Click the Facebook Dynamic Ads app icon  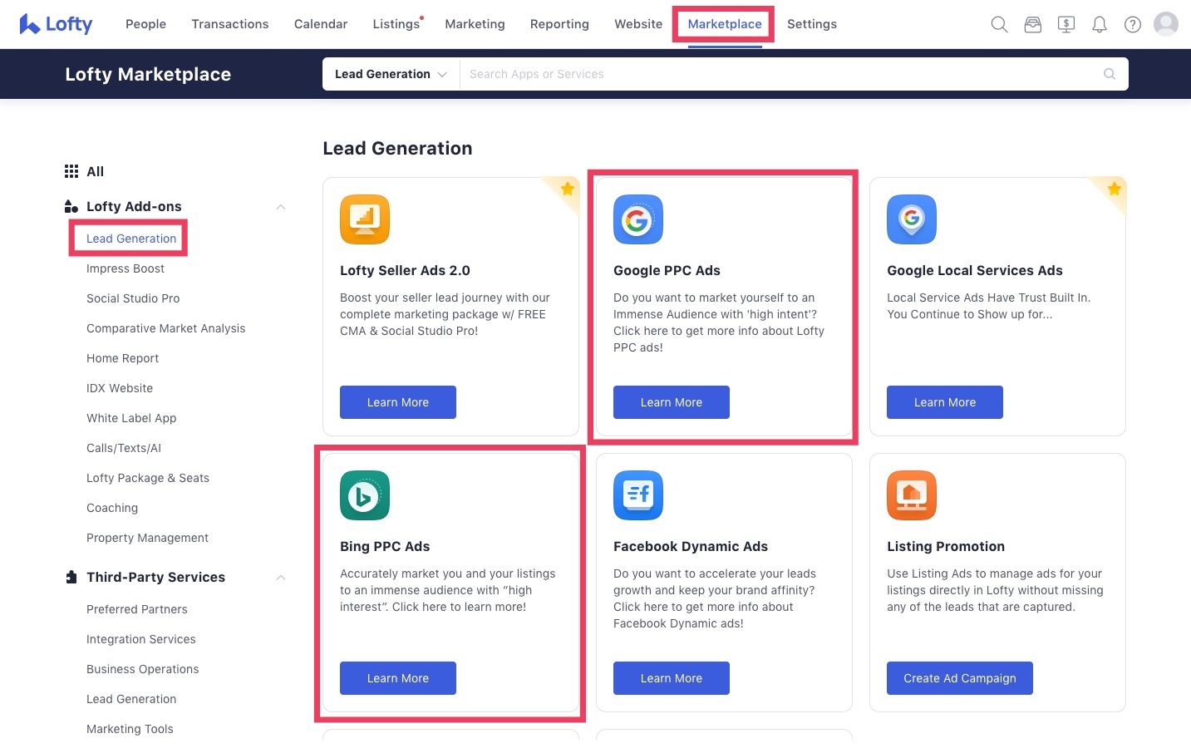(x=638, y=495)
